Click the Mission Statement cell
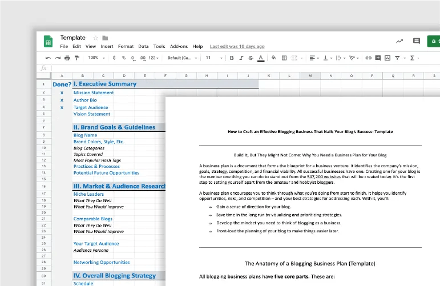Screen dimensions: 440x286 point(94,92)
